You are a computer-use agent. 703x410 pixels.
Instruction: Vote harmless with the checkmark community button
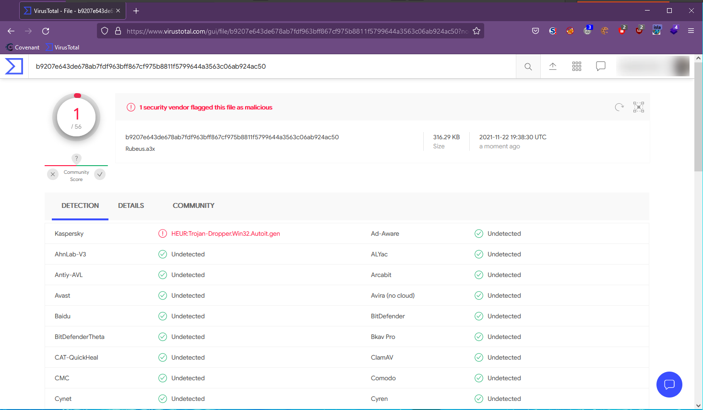click(x=100, y=174)
